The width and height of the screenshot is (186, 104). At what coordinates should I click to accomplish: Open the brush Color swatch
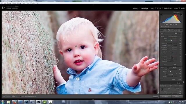tap(175, 65)
